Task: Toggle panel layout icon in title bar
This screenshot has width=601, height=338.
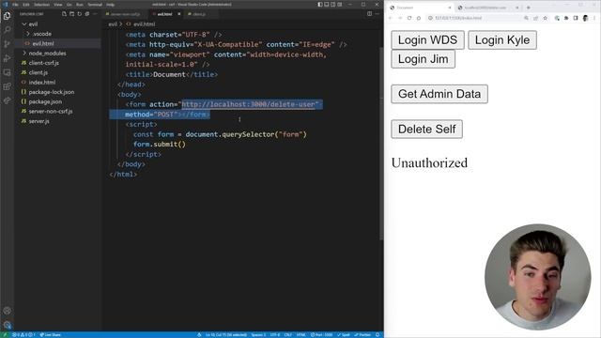Action: (x=327, y=5)
